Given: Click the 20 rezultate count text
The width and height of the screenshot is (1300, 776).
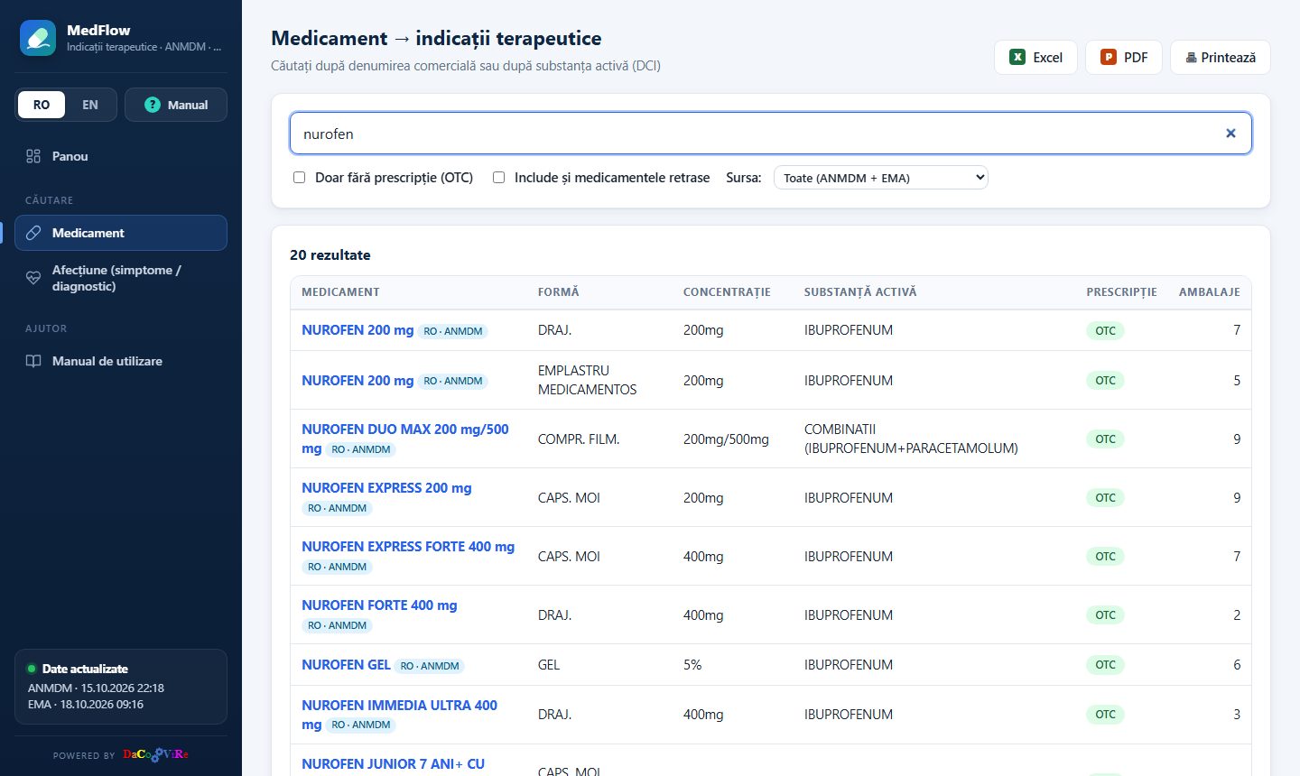Looking at the screenshot, I should point(330,255).
